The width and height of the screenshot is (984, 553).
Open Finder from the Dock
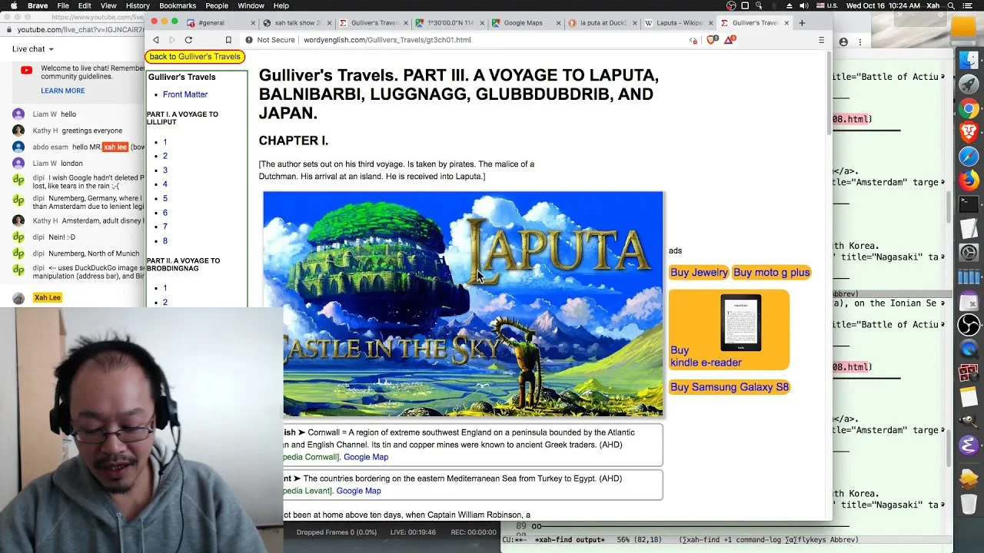click(969, 61)
